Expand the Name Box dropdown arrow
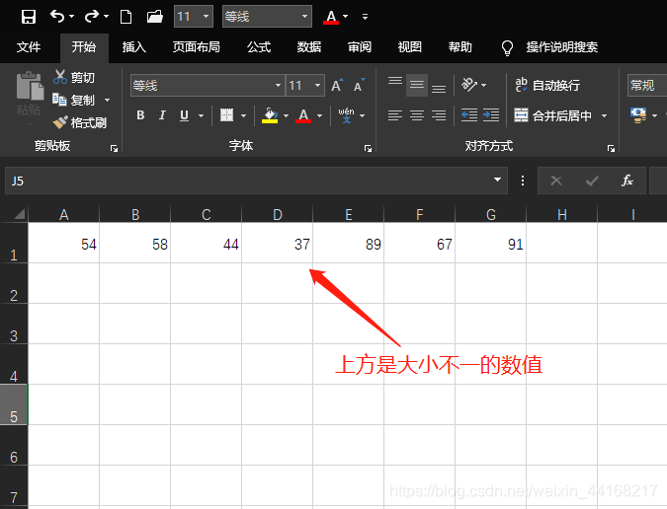 click(497, 180)
